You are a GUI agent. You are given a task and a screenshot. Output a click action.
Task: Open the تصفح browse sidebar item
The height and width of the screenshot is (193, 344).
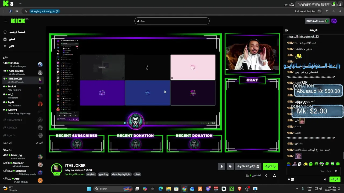tap(9, 39)
